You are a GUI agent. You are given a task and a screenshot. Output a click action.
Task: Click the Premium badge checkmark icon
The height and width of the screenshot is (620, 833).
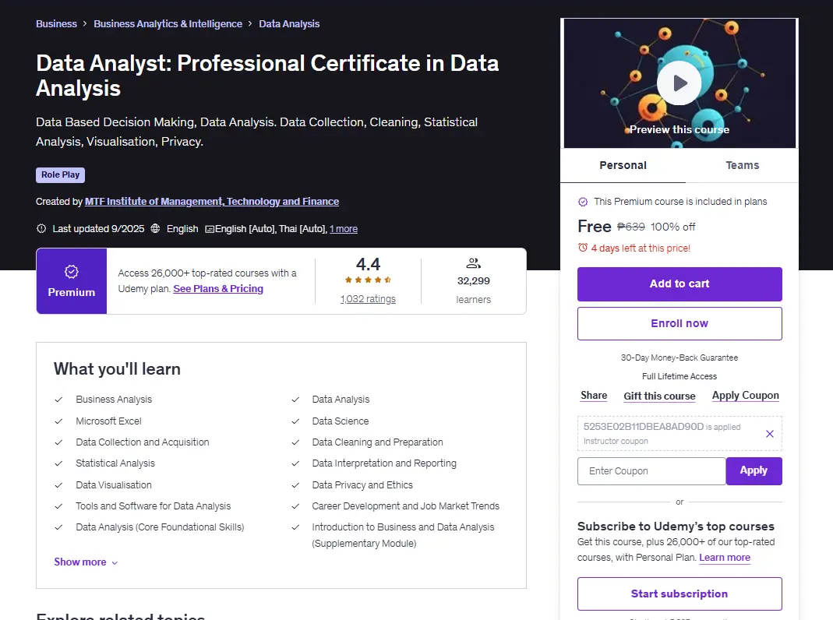point(71,272)
